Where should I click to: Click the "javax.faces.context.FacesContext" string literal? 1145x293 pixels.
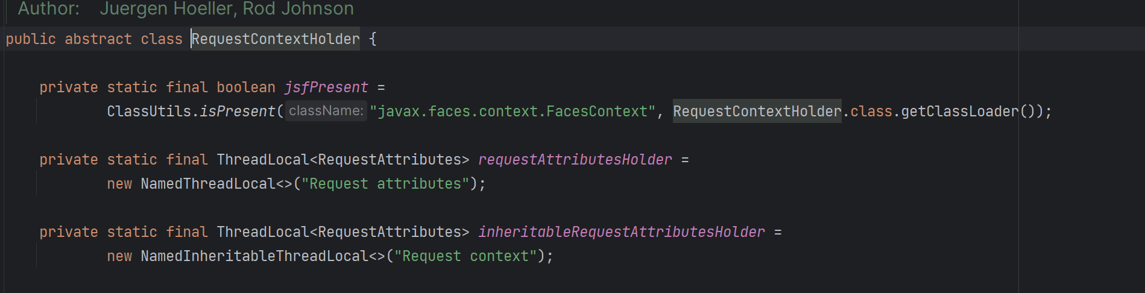[x=513, y=112]
